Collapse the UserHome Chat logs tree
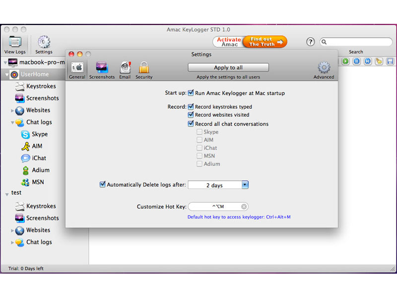The height and width of the screenshot is (298, 397). click(x=13, y=122)
